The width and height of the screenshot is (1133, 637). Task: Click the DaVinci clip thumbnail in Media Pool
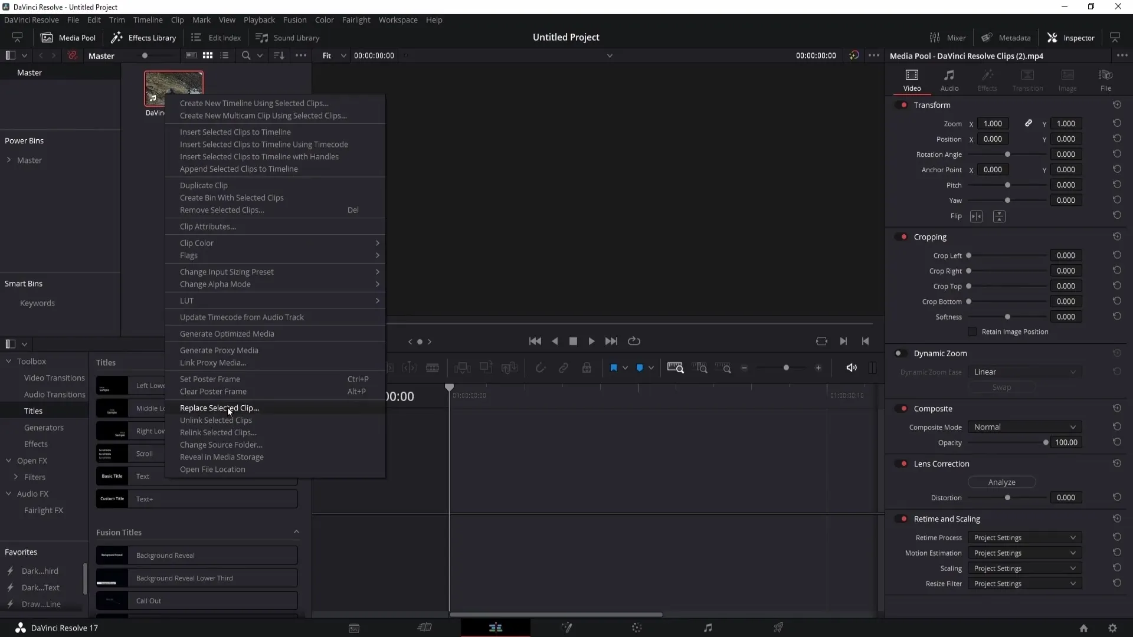click(x=173, y=86)
